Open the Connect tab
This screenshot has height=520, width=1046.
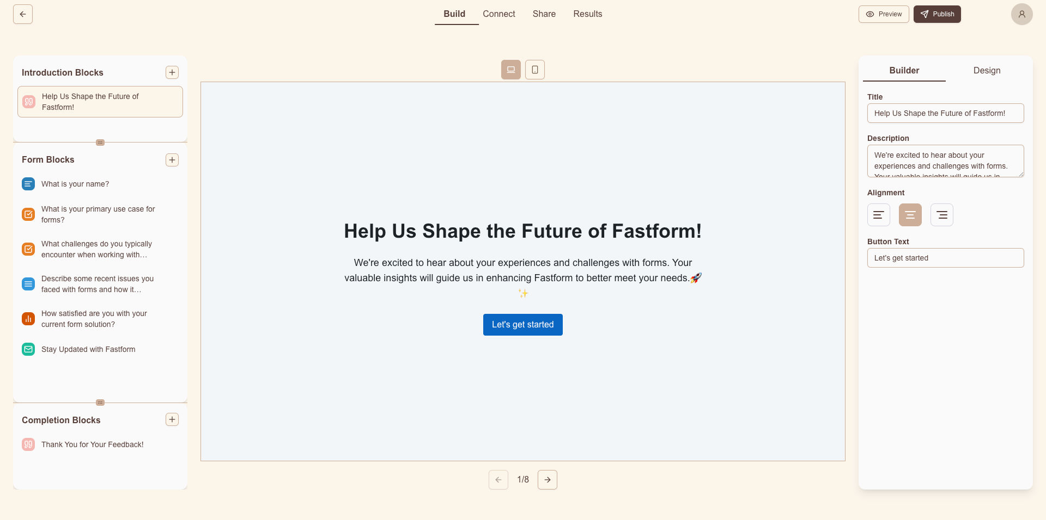[x=498, y=14]
